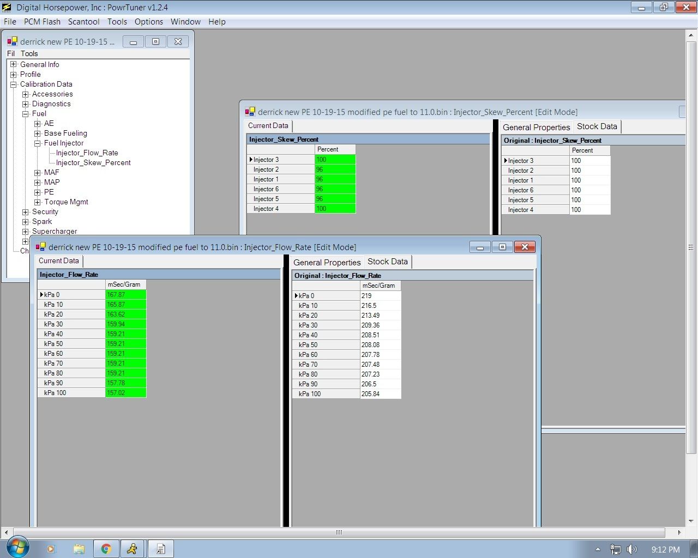
Task: Click the volume speaker tray icon
Action: (632, 549)
